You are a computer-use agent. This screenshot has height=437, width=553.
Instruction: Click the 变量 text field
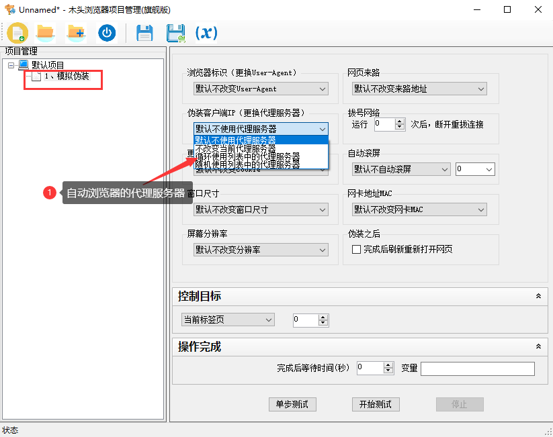(x=478, y=369)
